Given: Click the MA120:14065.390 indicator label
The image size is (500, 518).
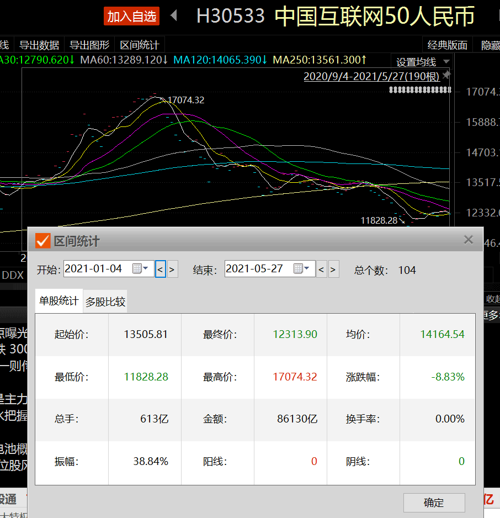Looking at the screenshot, I should pos(220,60).
